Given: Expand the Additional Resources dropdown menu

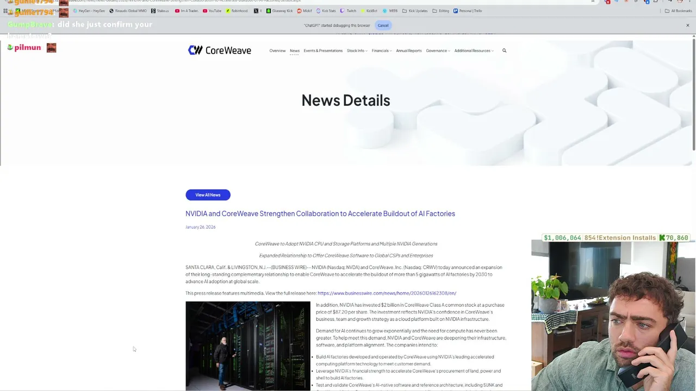Looking at the screenshot, I should pyautogui.click(x=474, y=51).
